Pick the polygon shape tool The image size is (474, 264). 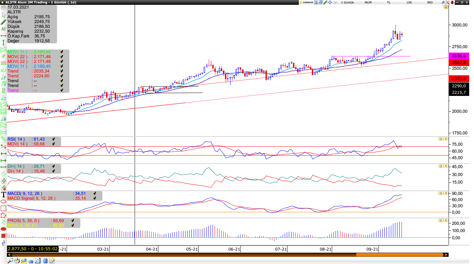pos(3,215)
